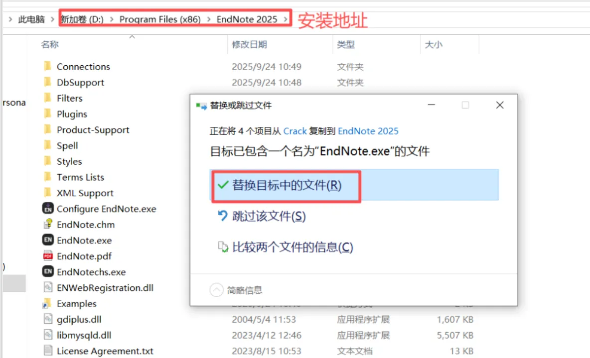Click the Connections folder icon
This screenshot has width=590, height=358.
coord(47,66)
